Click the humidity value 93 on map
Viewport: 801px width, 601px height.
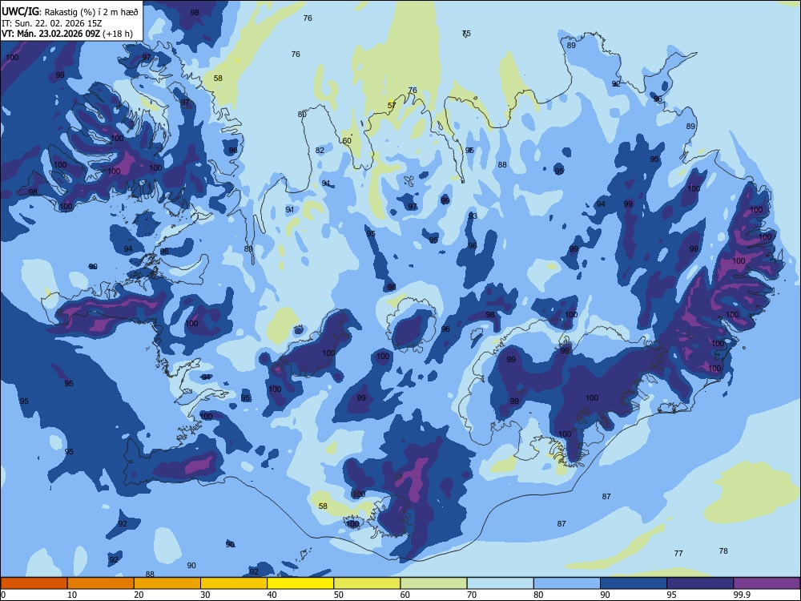point(473,216)
